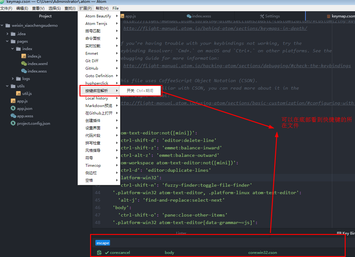Click the JS icon beside index.js
Viewport: 355px width, 257px height.
point(24,56)
